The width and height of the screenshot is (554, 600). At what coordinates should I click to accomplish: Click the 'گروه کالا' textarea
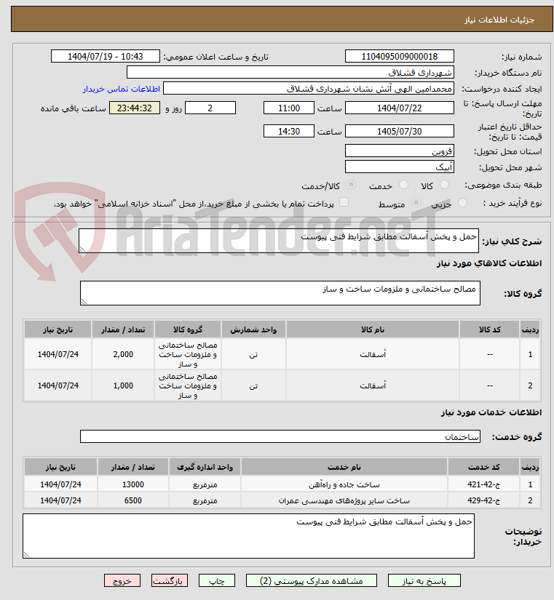280,293
